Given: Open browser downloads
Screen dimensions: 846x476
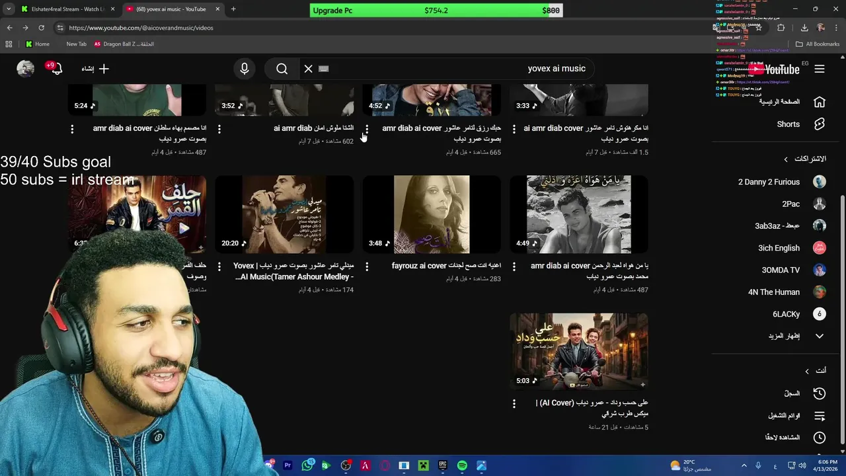Looking at the screenshot, I should click(804, 28).
